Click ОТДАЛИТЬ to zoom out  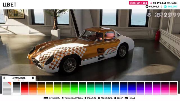[x=92, y=98]
